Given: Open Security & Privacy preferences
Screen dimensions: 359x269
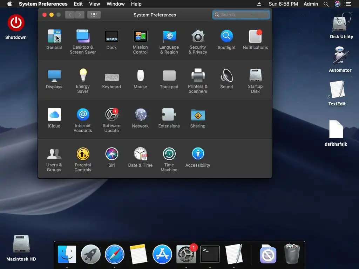Looking at the screenshot, I should pyautogui.click(x=198, y=42).
